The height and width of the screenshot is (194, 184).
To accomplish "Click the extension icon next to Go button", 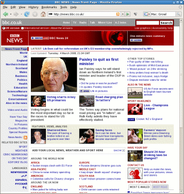I will tap(135, 14).
